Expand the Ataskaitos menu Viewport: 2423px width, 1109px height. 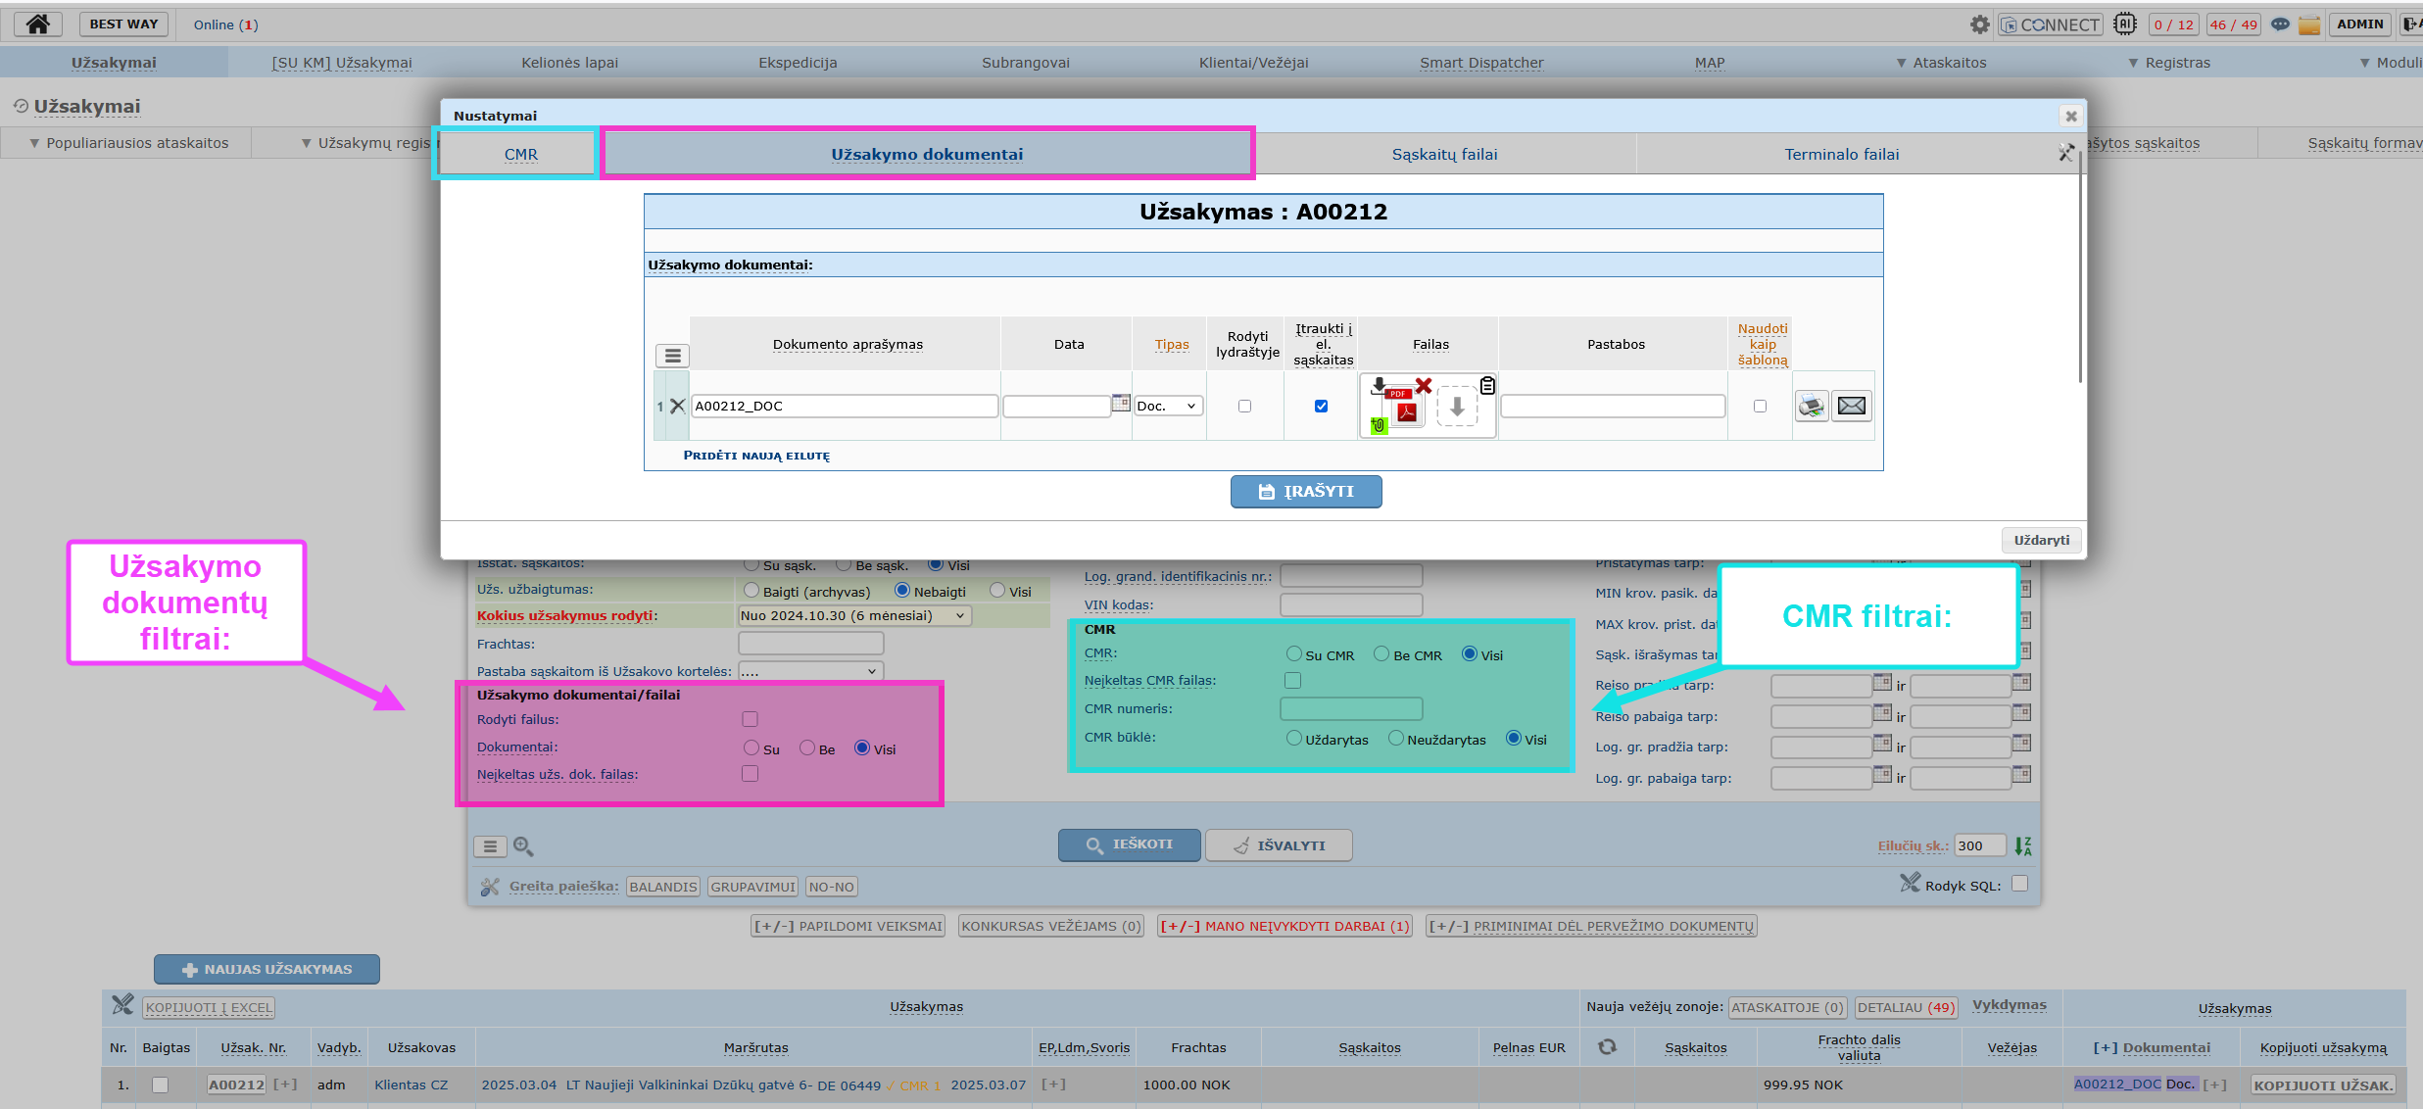[1941, 63]
